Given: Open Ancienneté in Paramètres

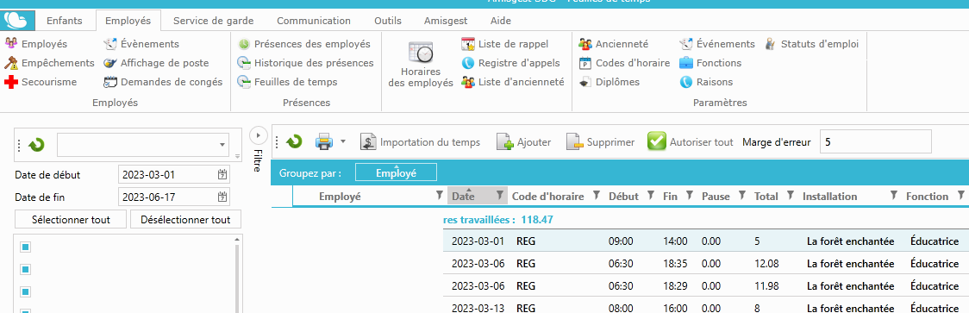Looking at the screenshot, I should pos(613,44).
